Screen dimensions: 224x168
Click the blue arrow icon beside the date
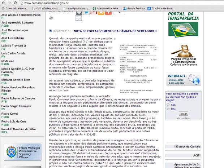[50, 31]
